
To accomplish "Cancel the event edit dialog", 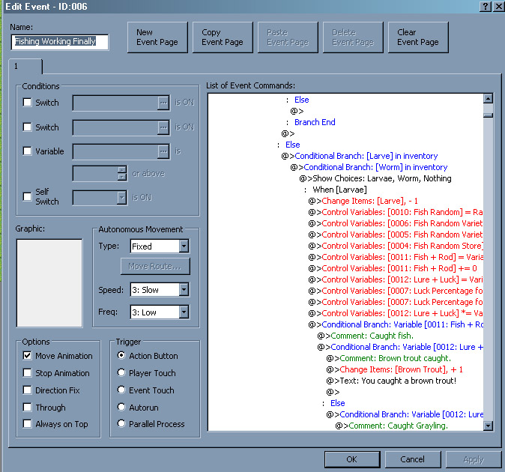I will (x=413, y=459).
